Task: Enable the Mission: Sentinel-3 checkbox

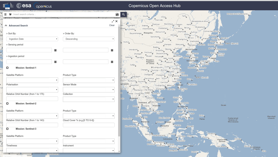Action: click(x=7, y=129)
